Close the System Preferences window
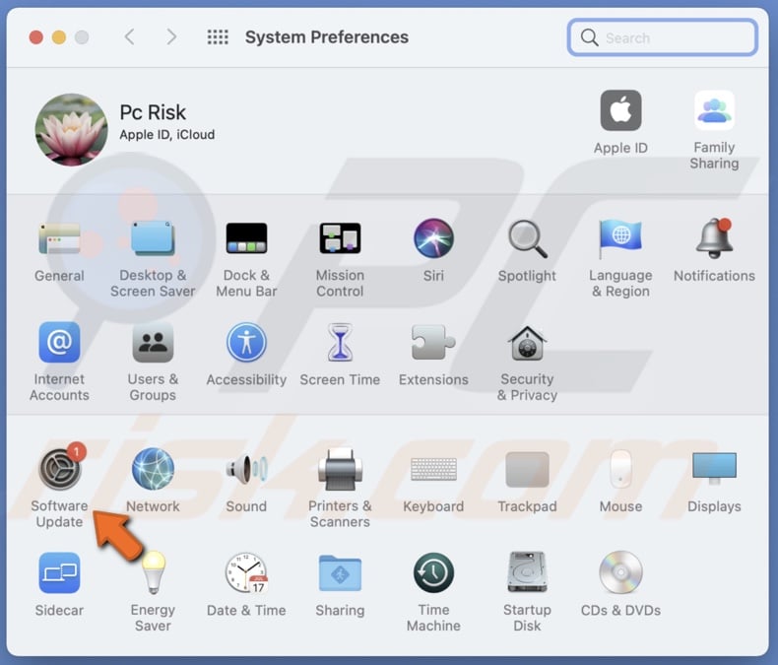Image resolution: width=778 pixels, height=665 pixels. point(35,37)
